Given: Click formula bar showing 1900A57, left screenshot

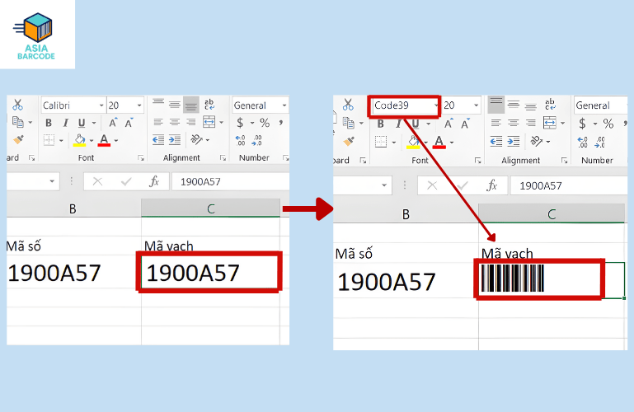Looking at the screenshot, I should 231,181.
